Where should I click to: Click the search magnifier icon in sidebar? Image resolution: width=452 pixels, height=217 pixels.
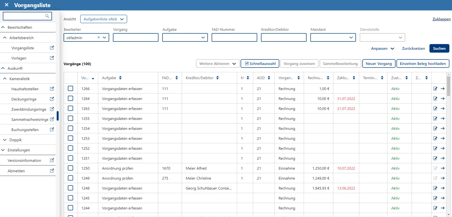47,16
